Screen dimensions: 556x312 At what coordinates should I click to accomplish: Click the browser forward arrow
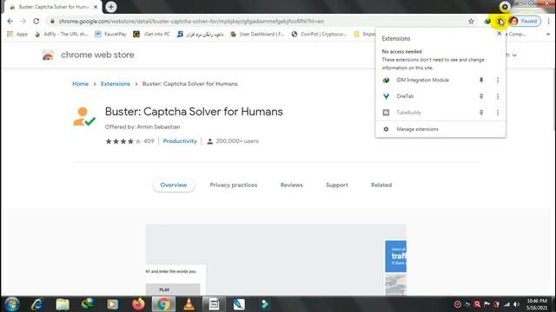(23, 21)
